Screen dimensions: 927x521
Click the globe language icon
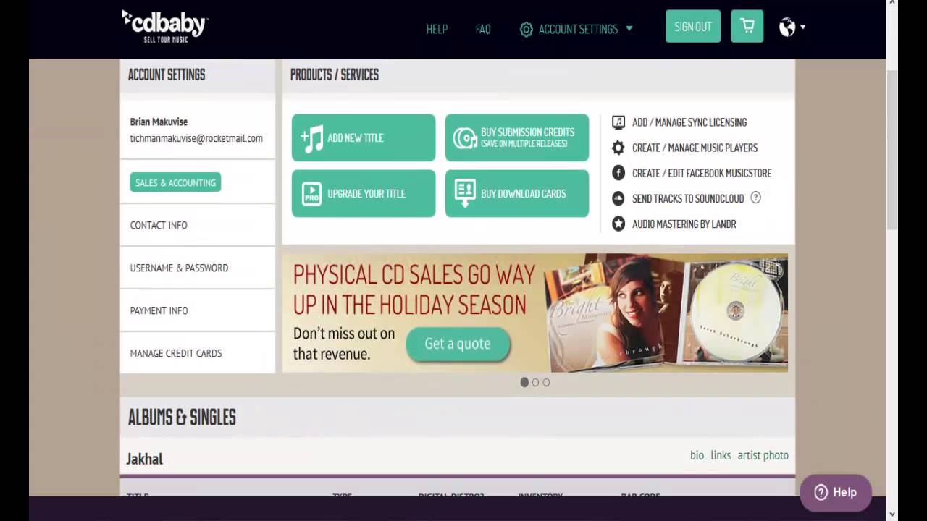(787, 27)
